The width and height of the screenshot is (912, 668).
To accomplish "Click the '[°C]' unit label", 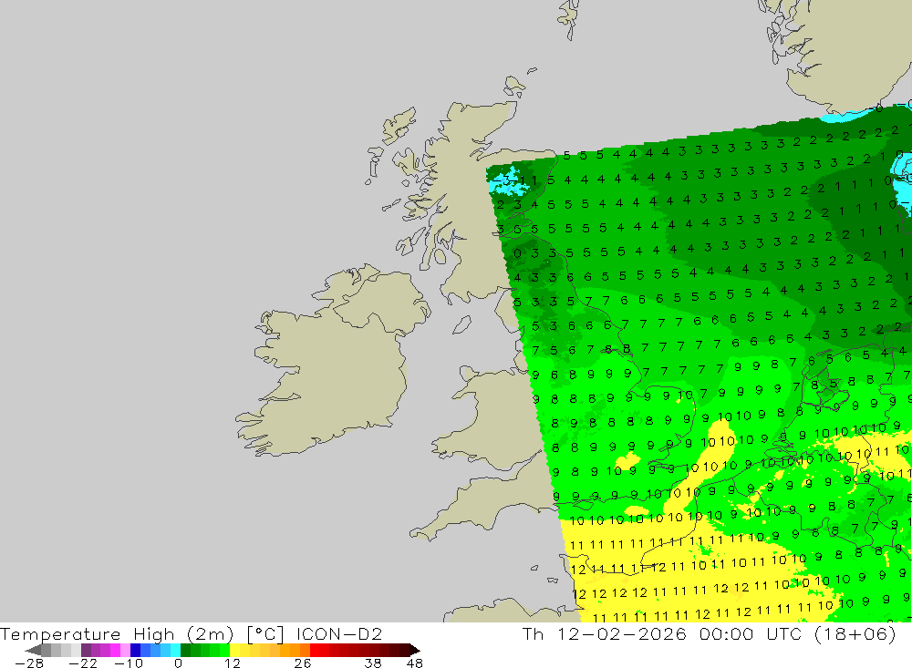I will pos(265,634).
